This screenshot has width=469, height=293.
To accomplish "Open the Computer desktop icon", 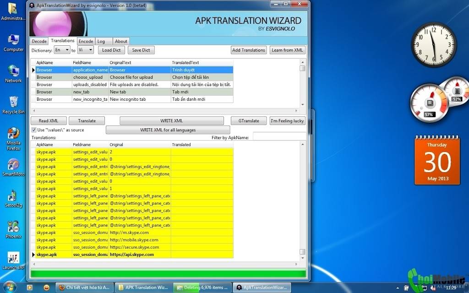I will 13,43.
